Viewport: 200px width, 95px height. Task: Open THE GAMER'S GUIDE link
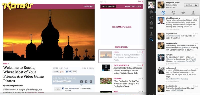click(122, 27)
